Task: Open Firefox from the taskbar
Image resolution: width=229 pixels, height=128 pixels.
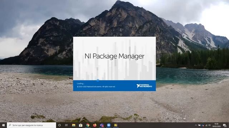Action: coord(94,125)
